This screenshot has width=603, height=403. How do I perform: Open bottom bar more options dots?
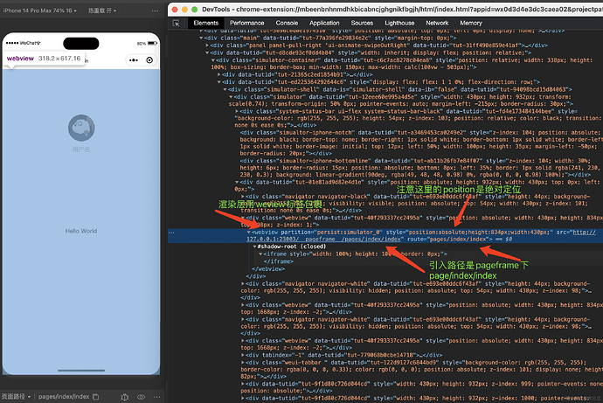coord(156,397)
